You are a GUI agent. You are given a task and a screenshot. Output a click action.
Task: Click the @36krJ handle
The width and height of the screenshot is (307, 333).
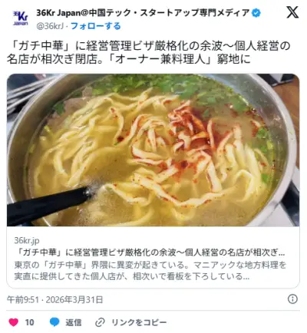click(50, 26)
